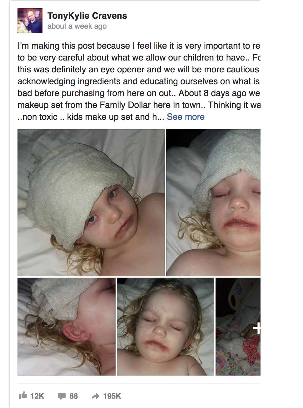This screenshot has width=303, height=408.
Task: View the 12K likes count
Action: 37,396
